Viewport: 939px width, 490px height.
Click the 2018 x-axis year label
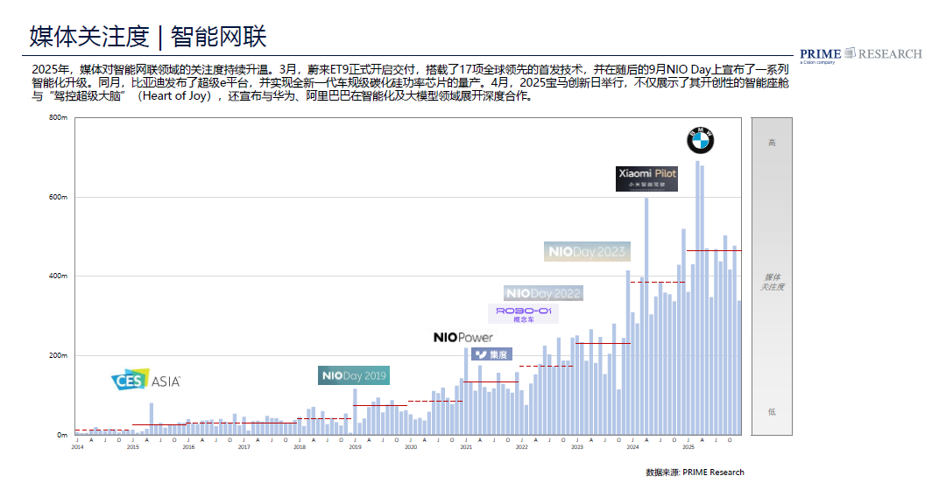click(300, 447)
